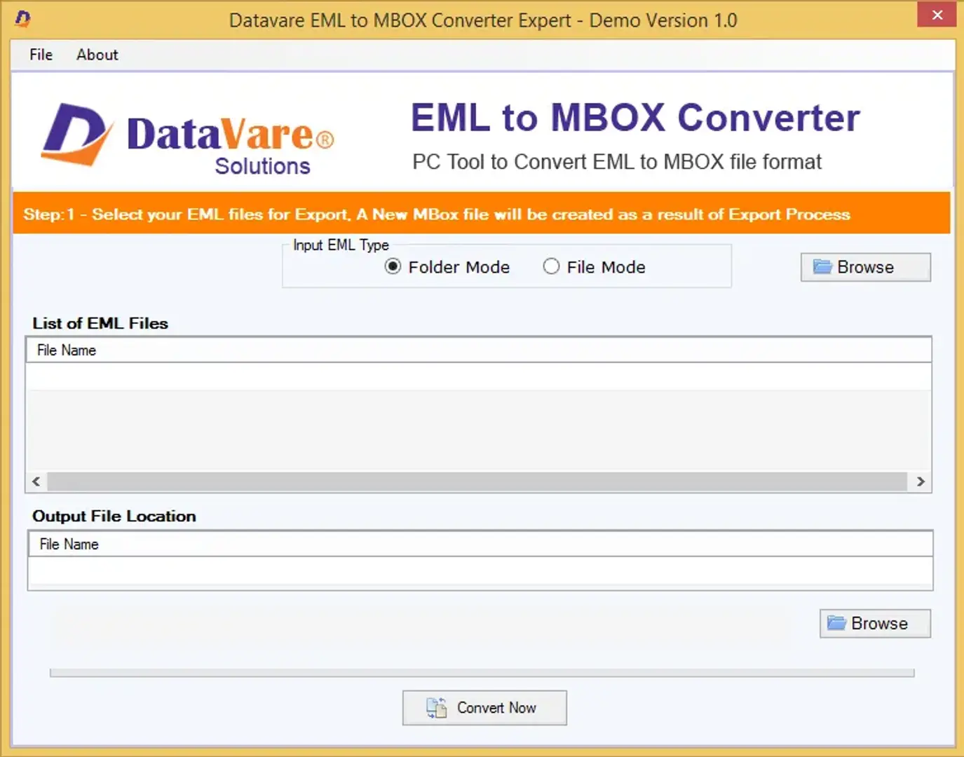Click the right scroll arrow of EML list

click(921, 482)
